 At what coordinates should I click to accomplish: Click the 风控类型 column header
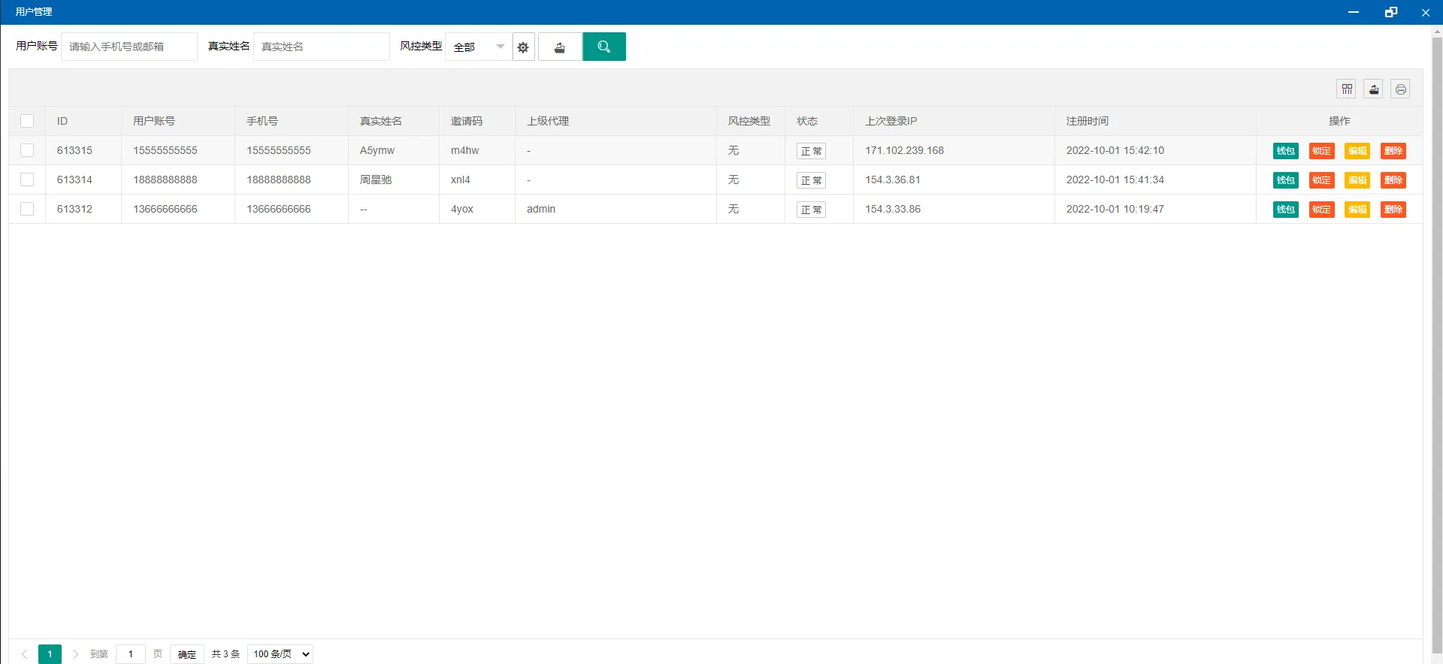click(749, 121)
